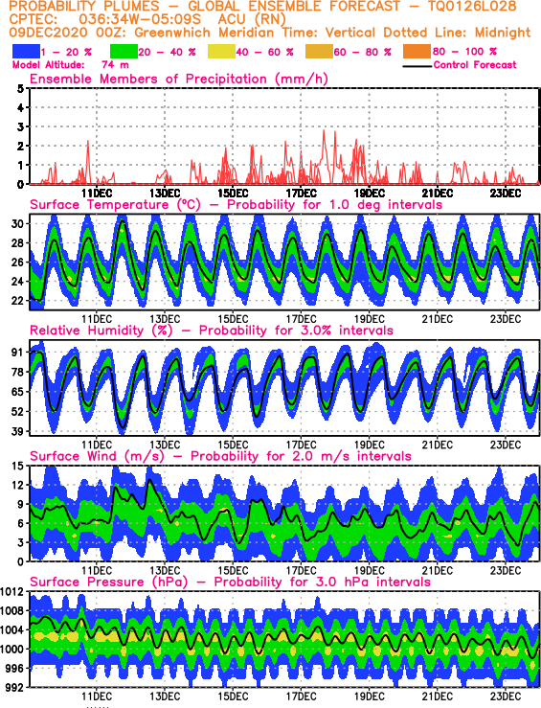The width and height of the screenshot is (541, 708).
Task: Click the green 20 - 40 % legend swatch
Action: 124,52
